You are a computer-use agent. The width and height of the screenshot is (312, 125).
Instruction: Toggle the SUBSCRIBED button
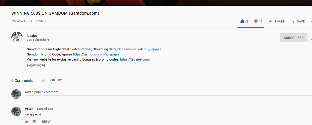(x=293, y=38)
